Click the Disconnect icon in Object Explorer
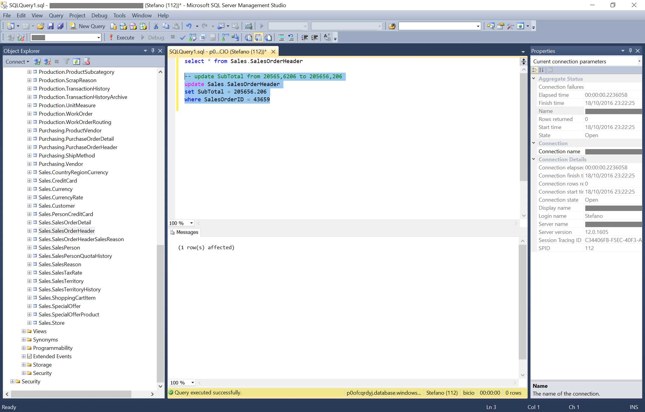Viewport: 645px width, 412px height. coord(47,62)
